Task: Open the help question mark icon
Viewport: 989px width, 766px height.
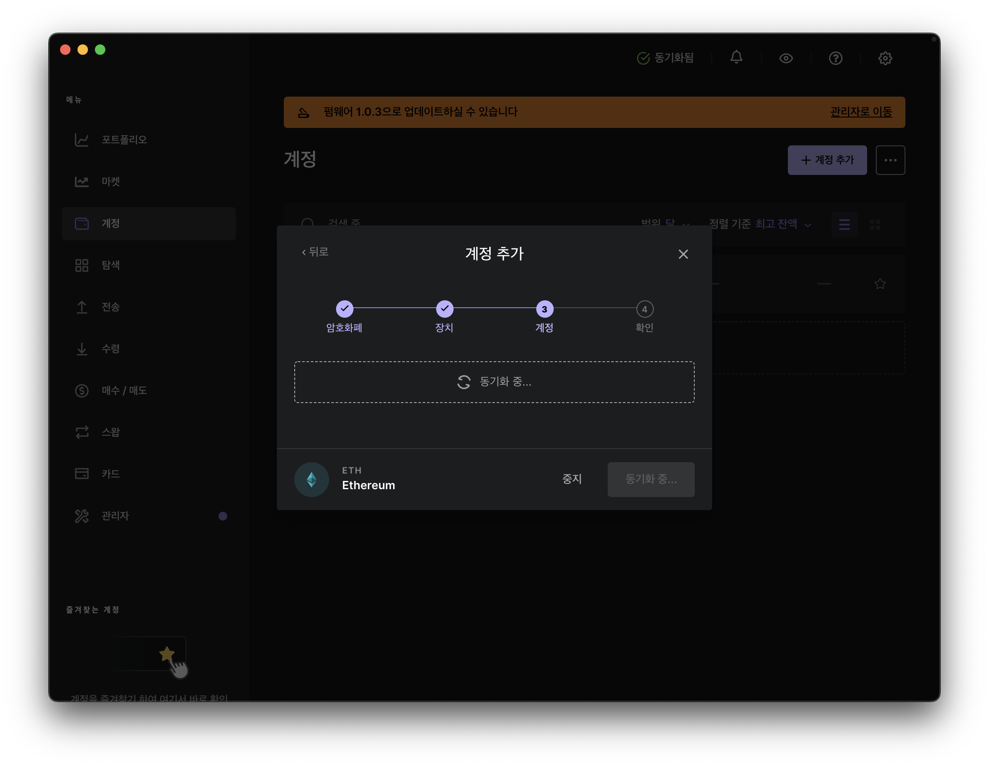Action: pos(835,58)
